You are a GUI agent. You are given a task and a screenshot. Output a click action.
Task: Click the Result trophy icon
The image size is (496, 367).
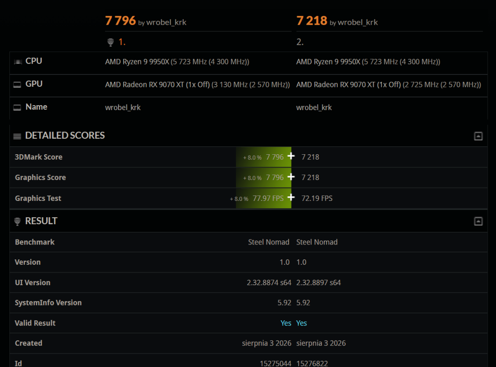click(17, 222)
